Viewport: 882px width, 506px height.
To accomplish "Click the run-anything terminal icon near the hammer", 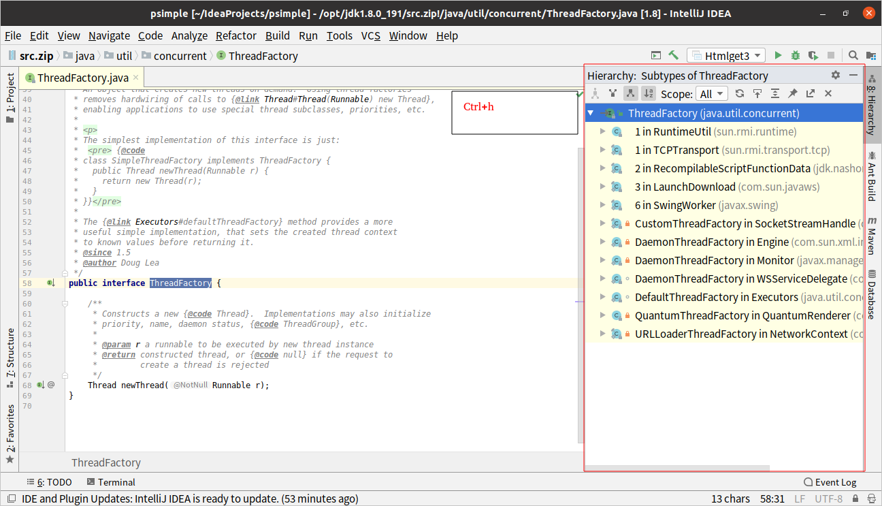I will [656, 56].
